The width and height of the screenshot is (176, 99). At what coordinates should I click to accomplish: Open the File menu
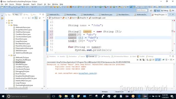2,4
